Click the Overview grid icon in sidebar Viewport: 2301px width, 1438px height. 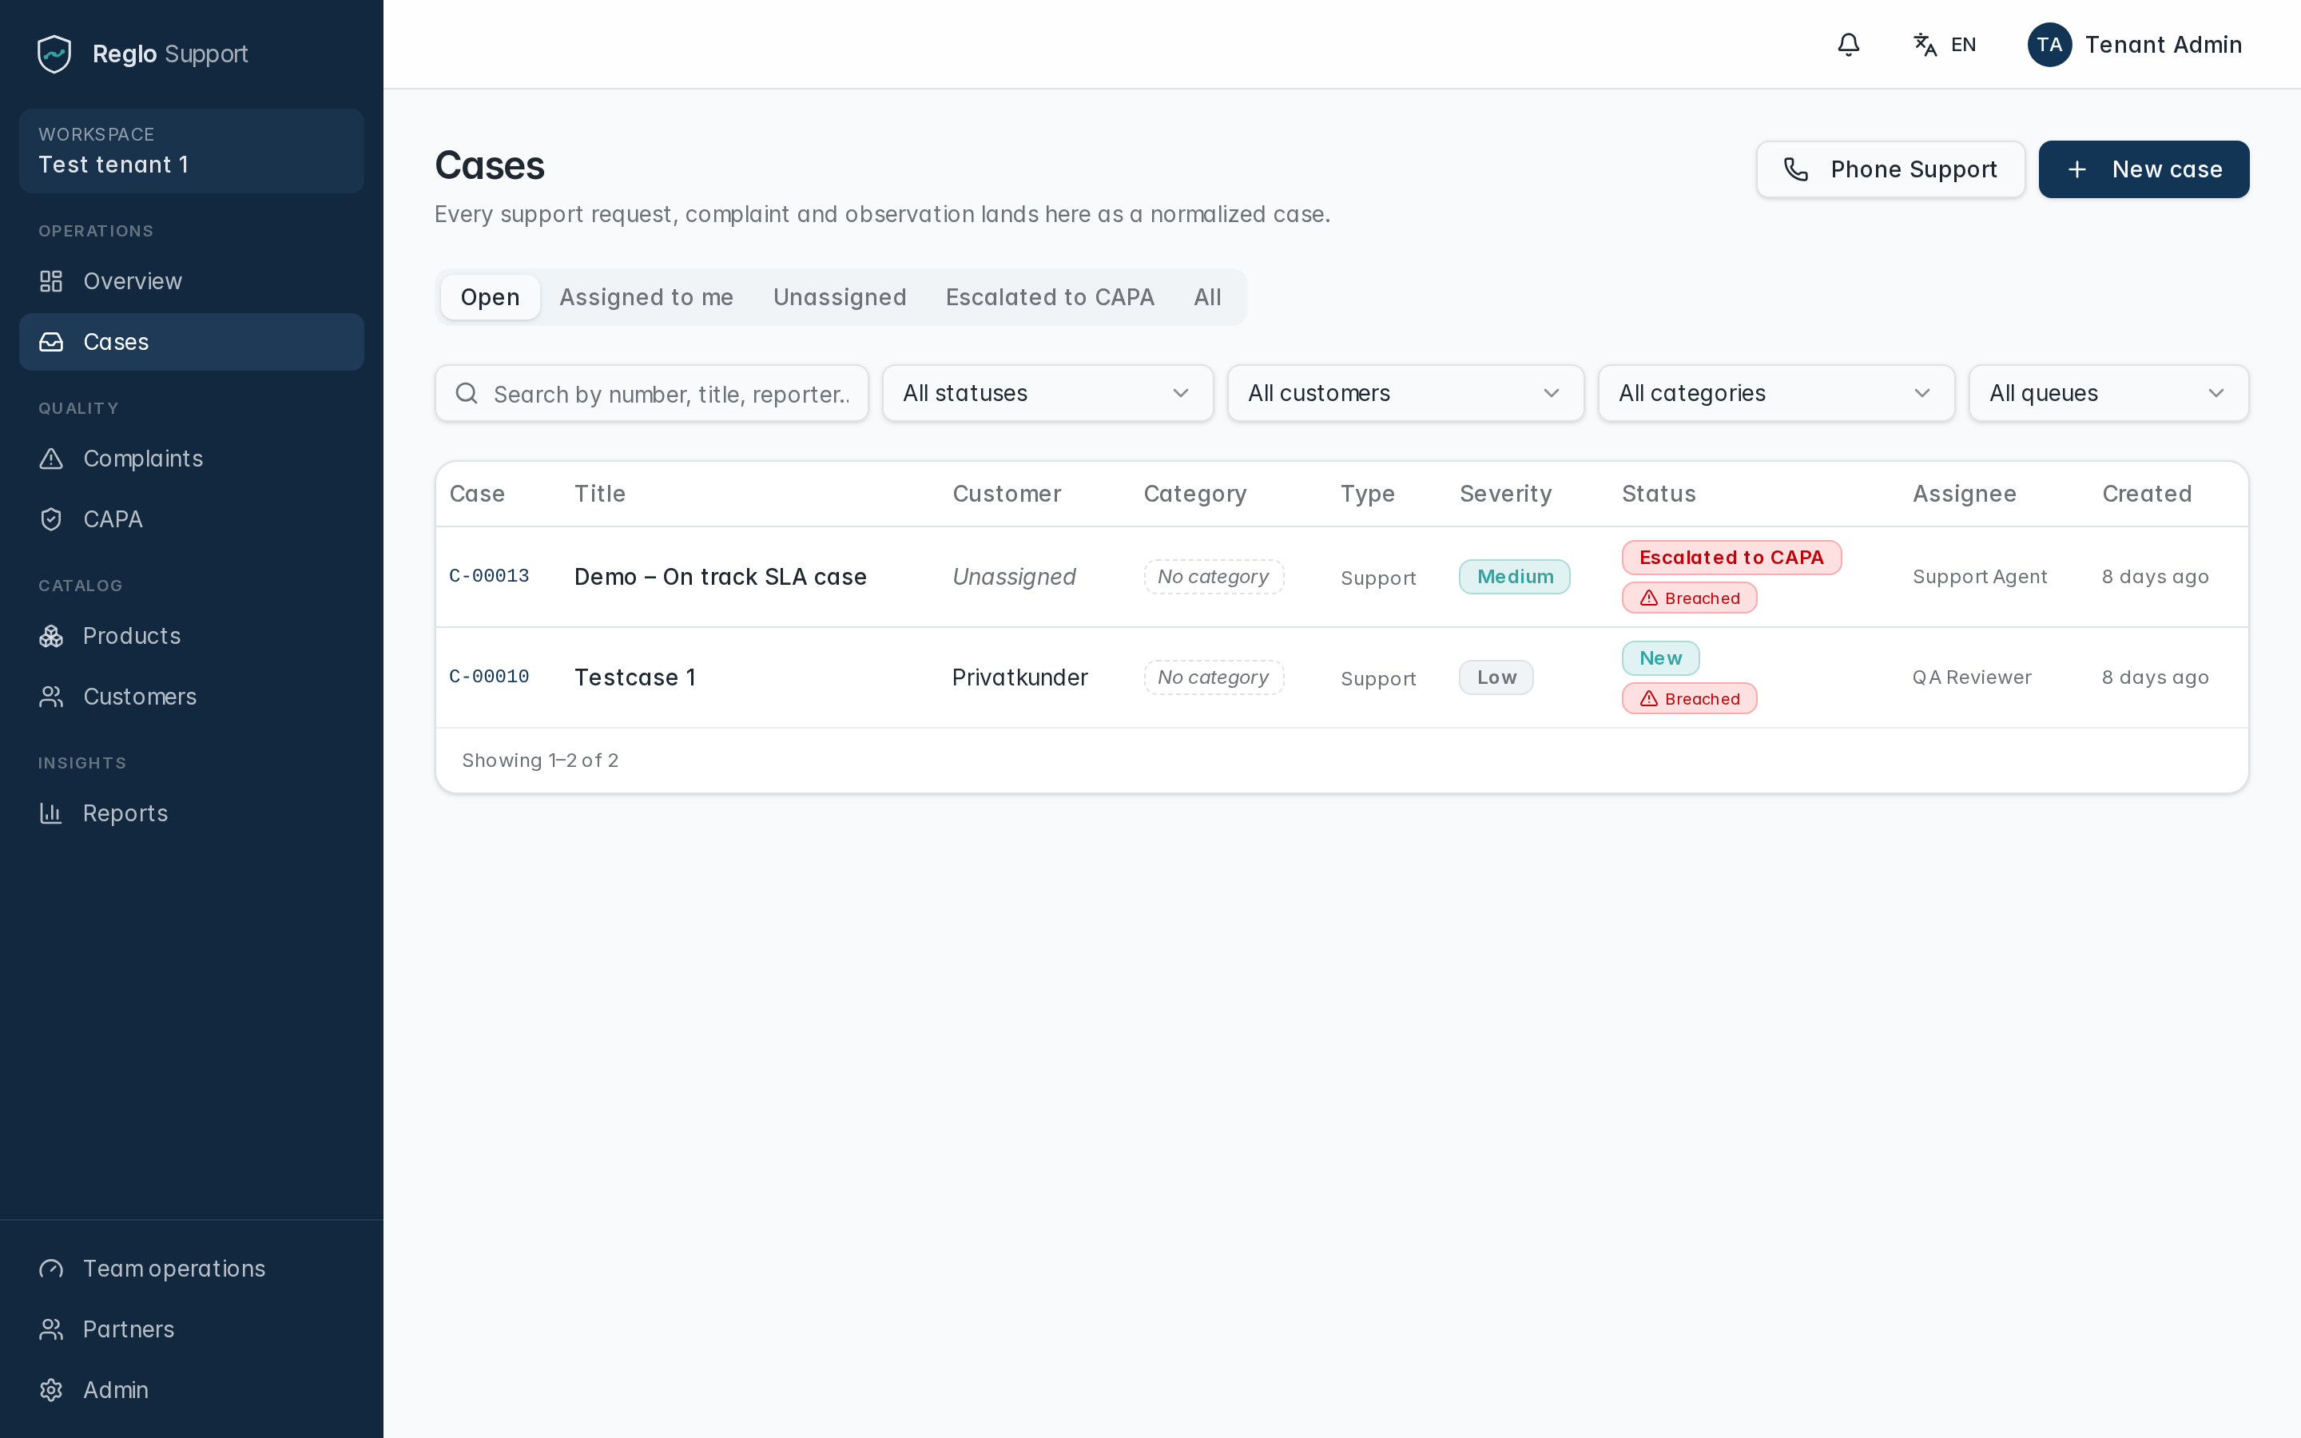51,281
